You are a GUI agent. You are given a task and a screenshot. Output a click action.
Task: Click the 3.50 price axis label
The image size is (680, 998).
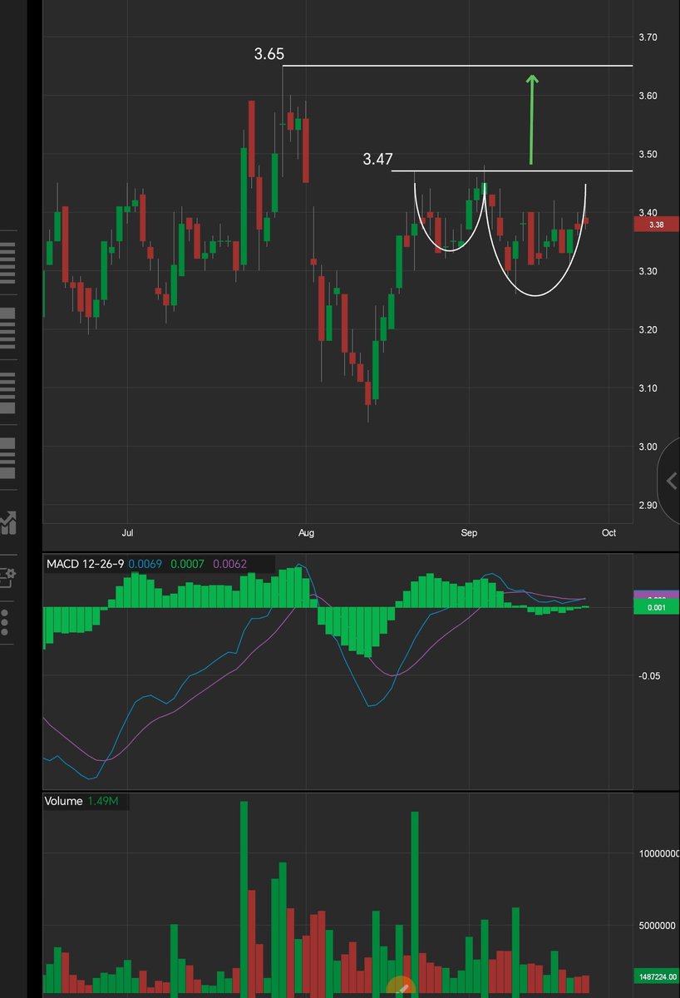pos(650,154)
